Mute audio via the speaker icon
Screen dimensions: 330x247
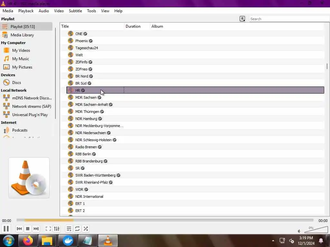pos(299,231)
